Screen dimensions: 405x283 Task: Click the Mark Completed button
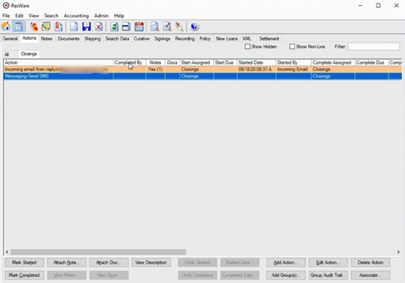tap(25, 275)
